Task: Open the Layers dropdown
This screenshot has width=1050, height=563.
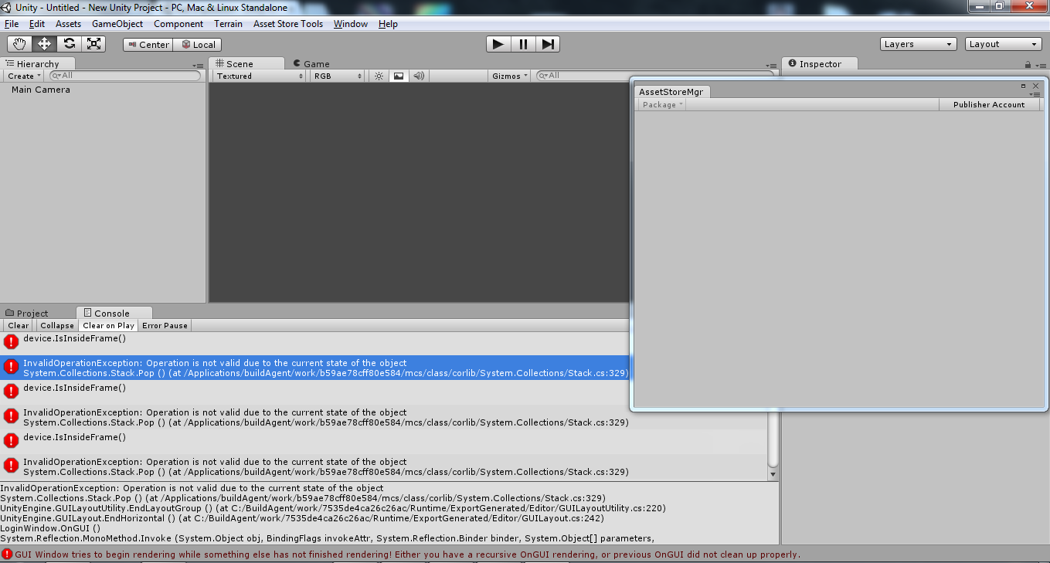Action: [x=918, y=44]
